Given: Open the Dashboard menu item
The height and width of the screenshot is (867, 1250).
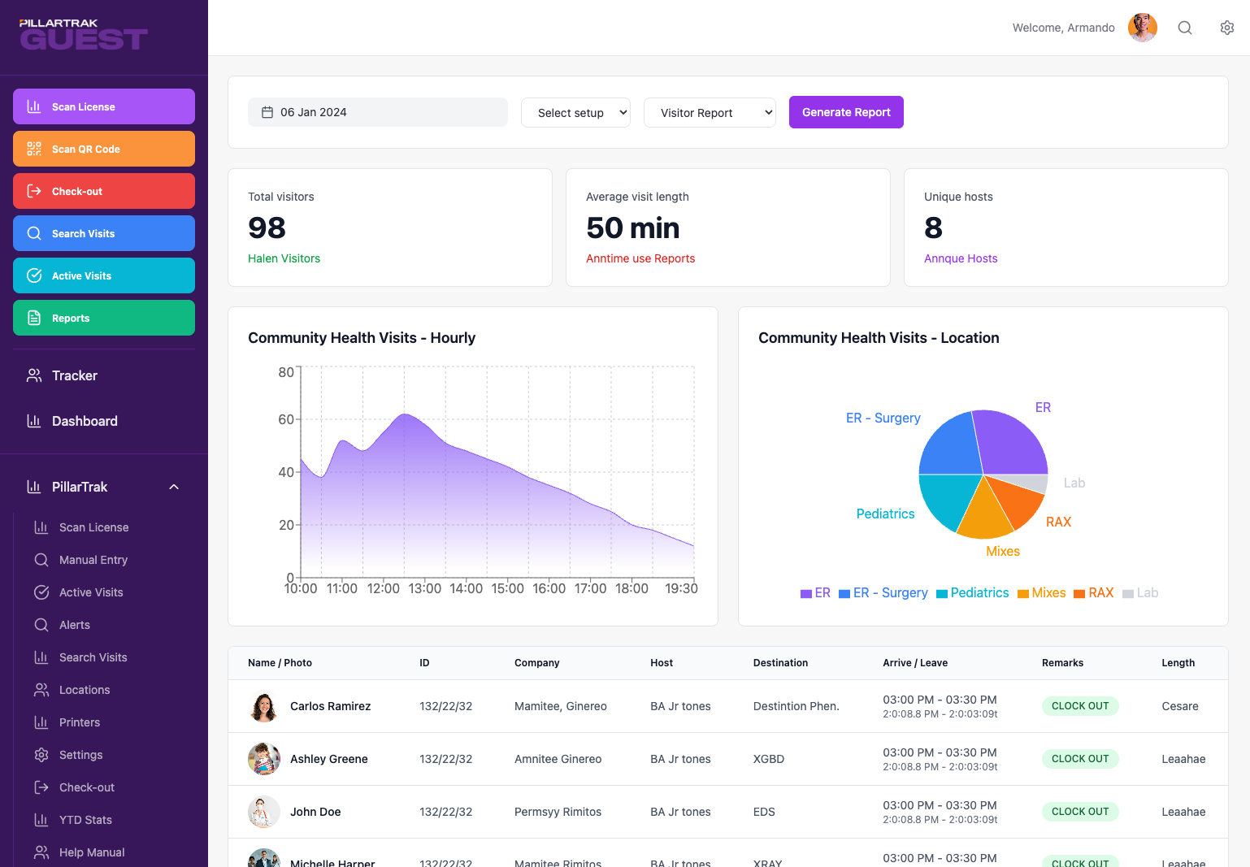Looking at the screenshot, I should (x=85, y=421).
